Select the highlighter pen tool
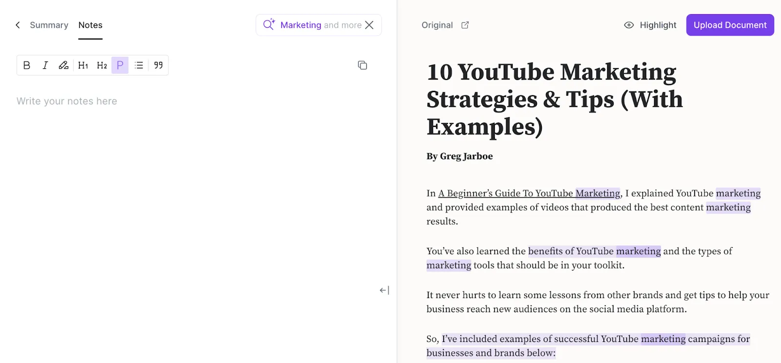Image resolution: width=781 pixels, height=363 pixels. point(63,65)
